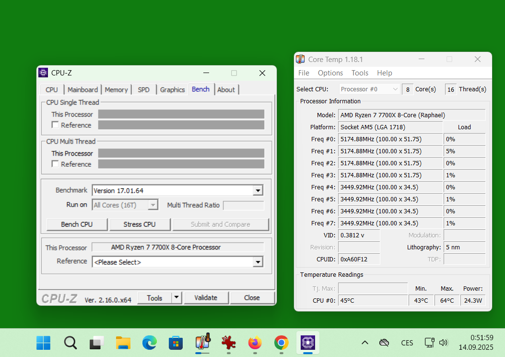Open the red splat app on taskbar
Viewport: 505px width, 357px height.
point(229,343)
